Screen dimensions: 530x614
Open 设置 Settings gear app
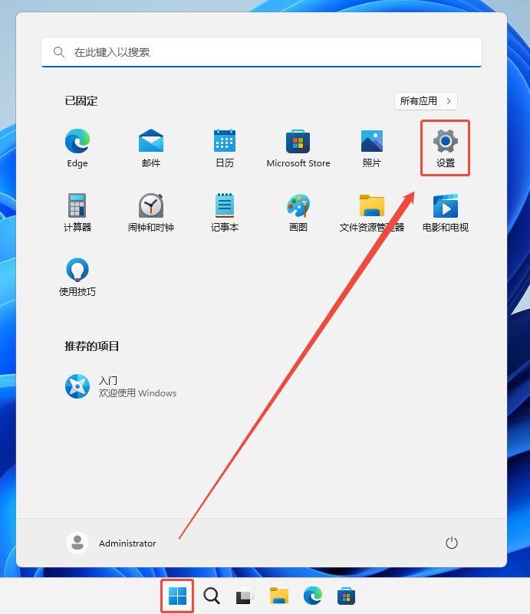[446, 148]
